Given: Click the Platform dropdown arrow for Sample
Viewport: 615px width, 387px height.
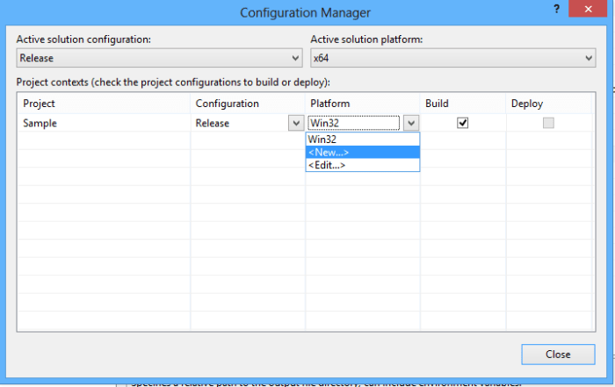Looking at the screenshot, I should [410, 124].
